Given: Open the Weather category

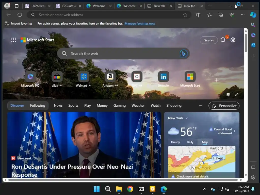Looking at the screenshot, I should 138,105.
